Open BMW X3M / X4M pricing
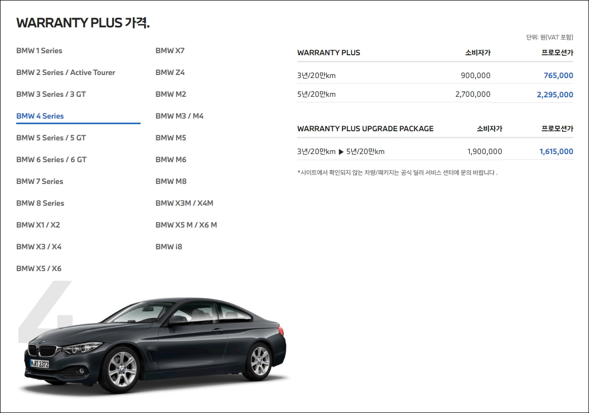 pos(185,203)
